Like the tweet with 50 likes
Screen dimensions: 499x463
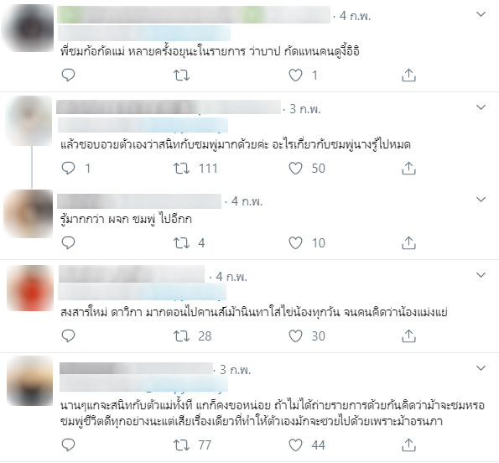click(x=295, y=169)
